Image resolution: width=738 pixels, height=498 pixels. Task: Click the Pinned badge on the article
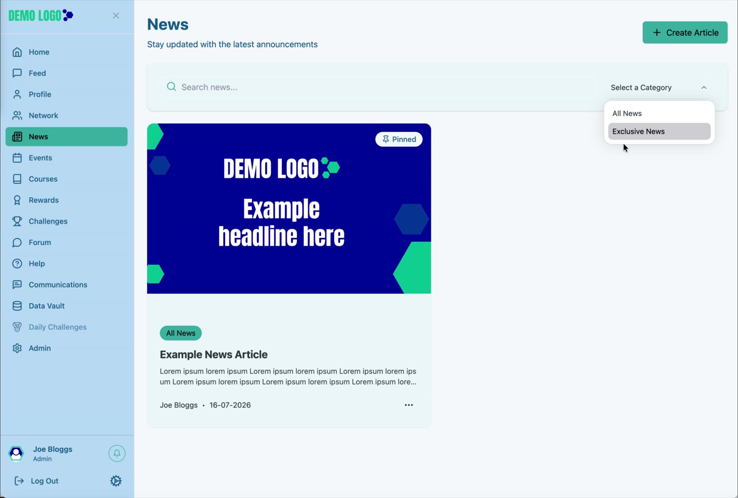(x=399, y=139)
